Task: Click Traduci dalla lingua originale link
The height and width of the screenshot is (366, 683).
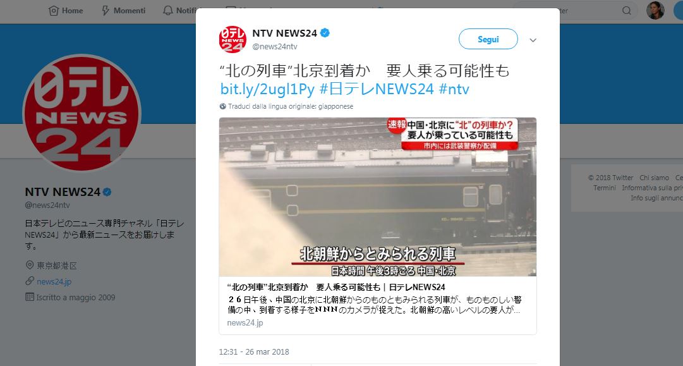Action: 291,106
